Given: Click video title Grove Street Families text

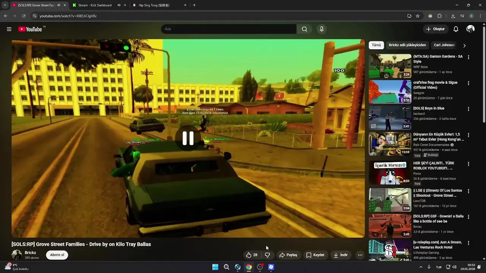Looking at the screenshot, I should (81, 244).
